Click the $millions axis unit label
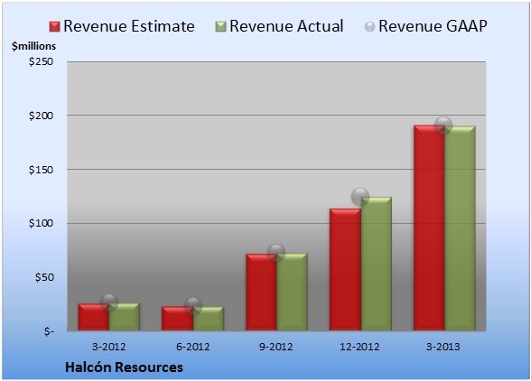This screenshot has width=531, height=381. click(x=33, y=46)
